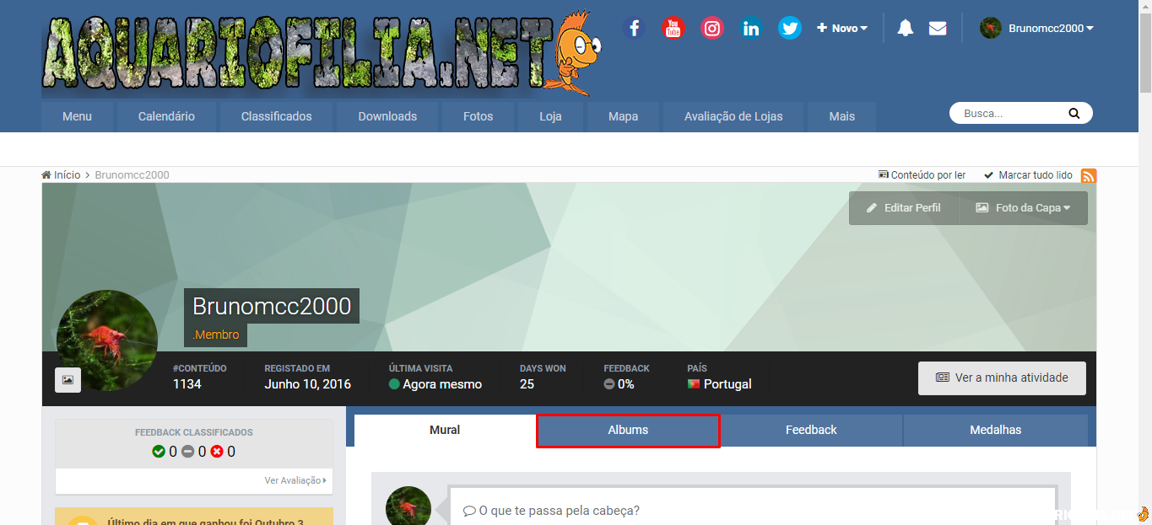The image size is (1152, 525).
Task: Click the Início home breadcrumb
Action: [61, 174]
